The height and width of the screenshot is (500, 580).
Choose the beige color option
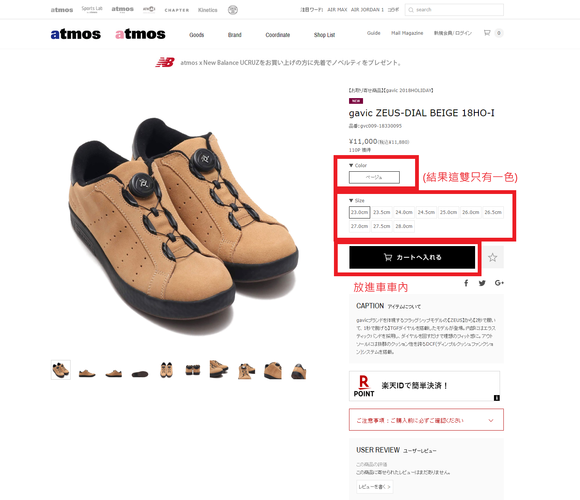coord(374,177)
